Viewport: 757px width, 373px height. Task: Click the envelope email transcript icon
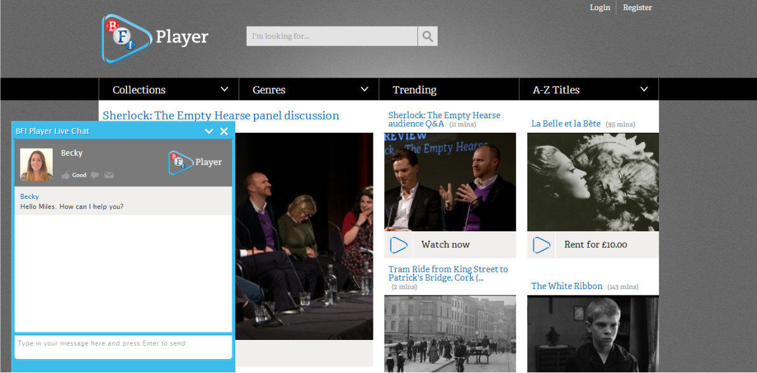click(x=109, y=175)
